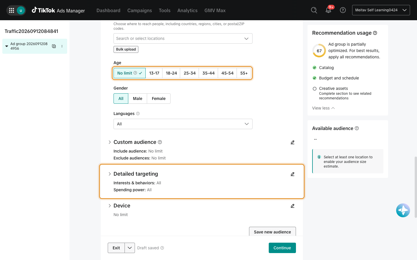Open the Meitav Self Learning account dropdown
Image resolution: width=417 pixels, height=260 pixels.
(381, 10)
